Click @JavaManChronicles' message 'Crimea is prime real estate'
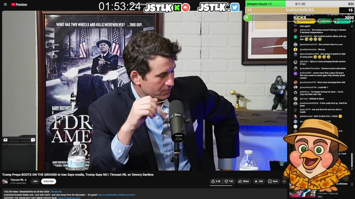 333,69
